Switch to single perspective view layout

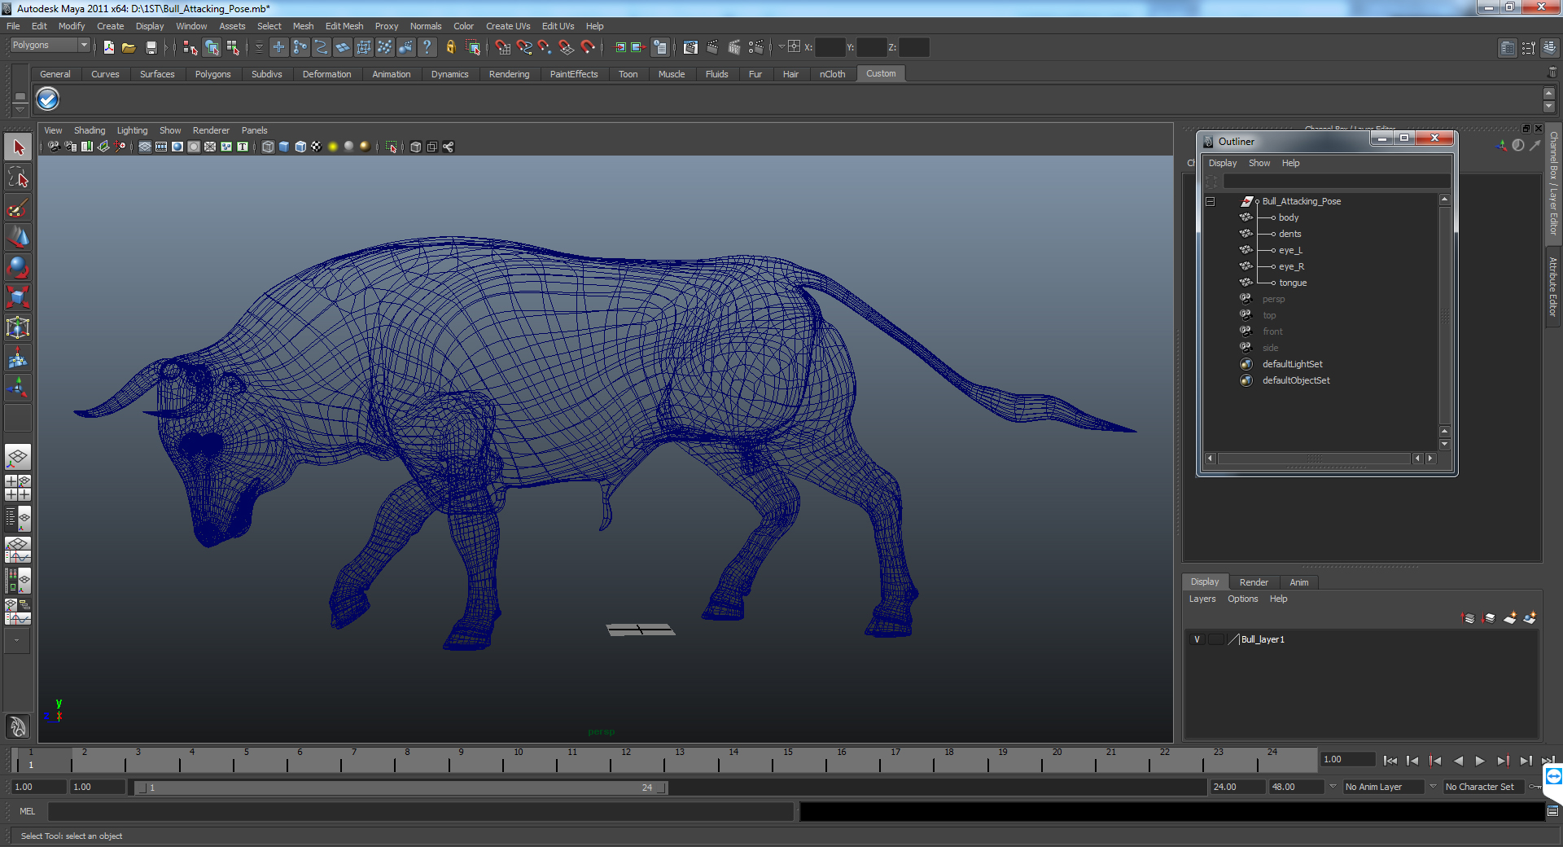(x=18, y=457)
